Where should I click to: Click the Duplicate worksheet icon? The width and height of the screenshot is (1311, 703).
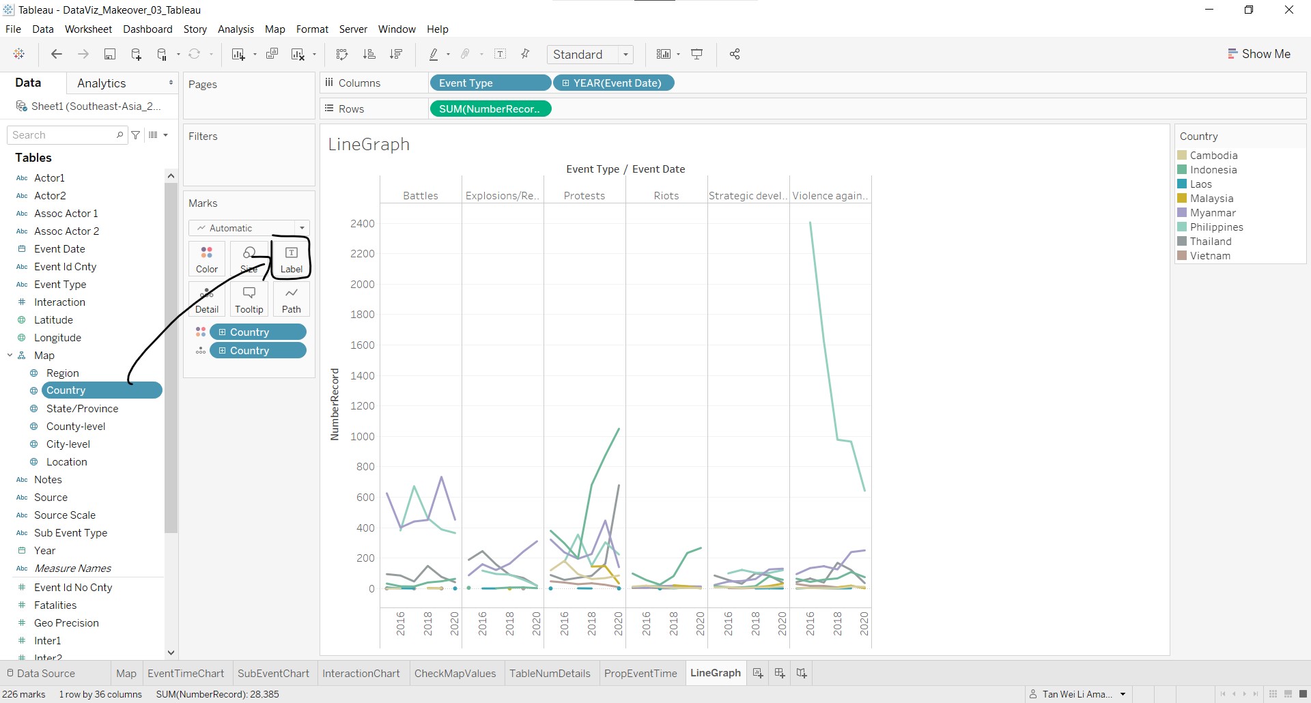click(x=272, y=55)
